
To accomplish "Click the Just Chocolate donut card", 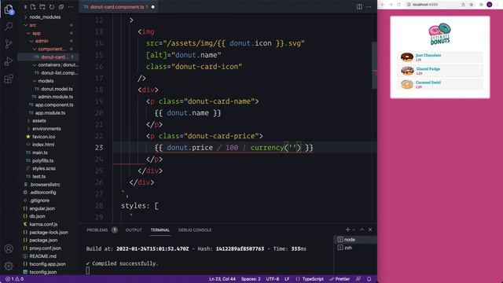I will tap(440, 57).
